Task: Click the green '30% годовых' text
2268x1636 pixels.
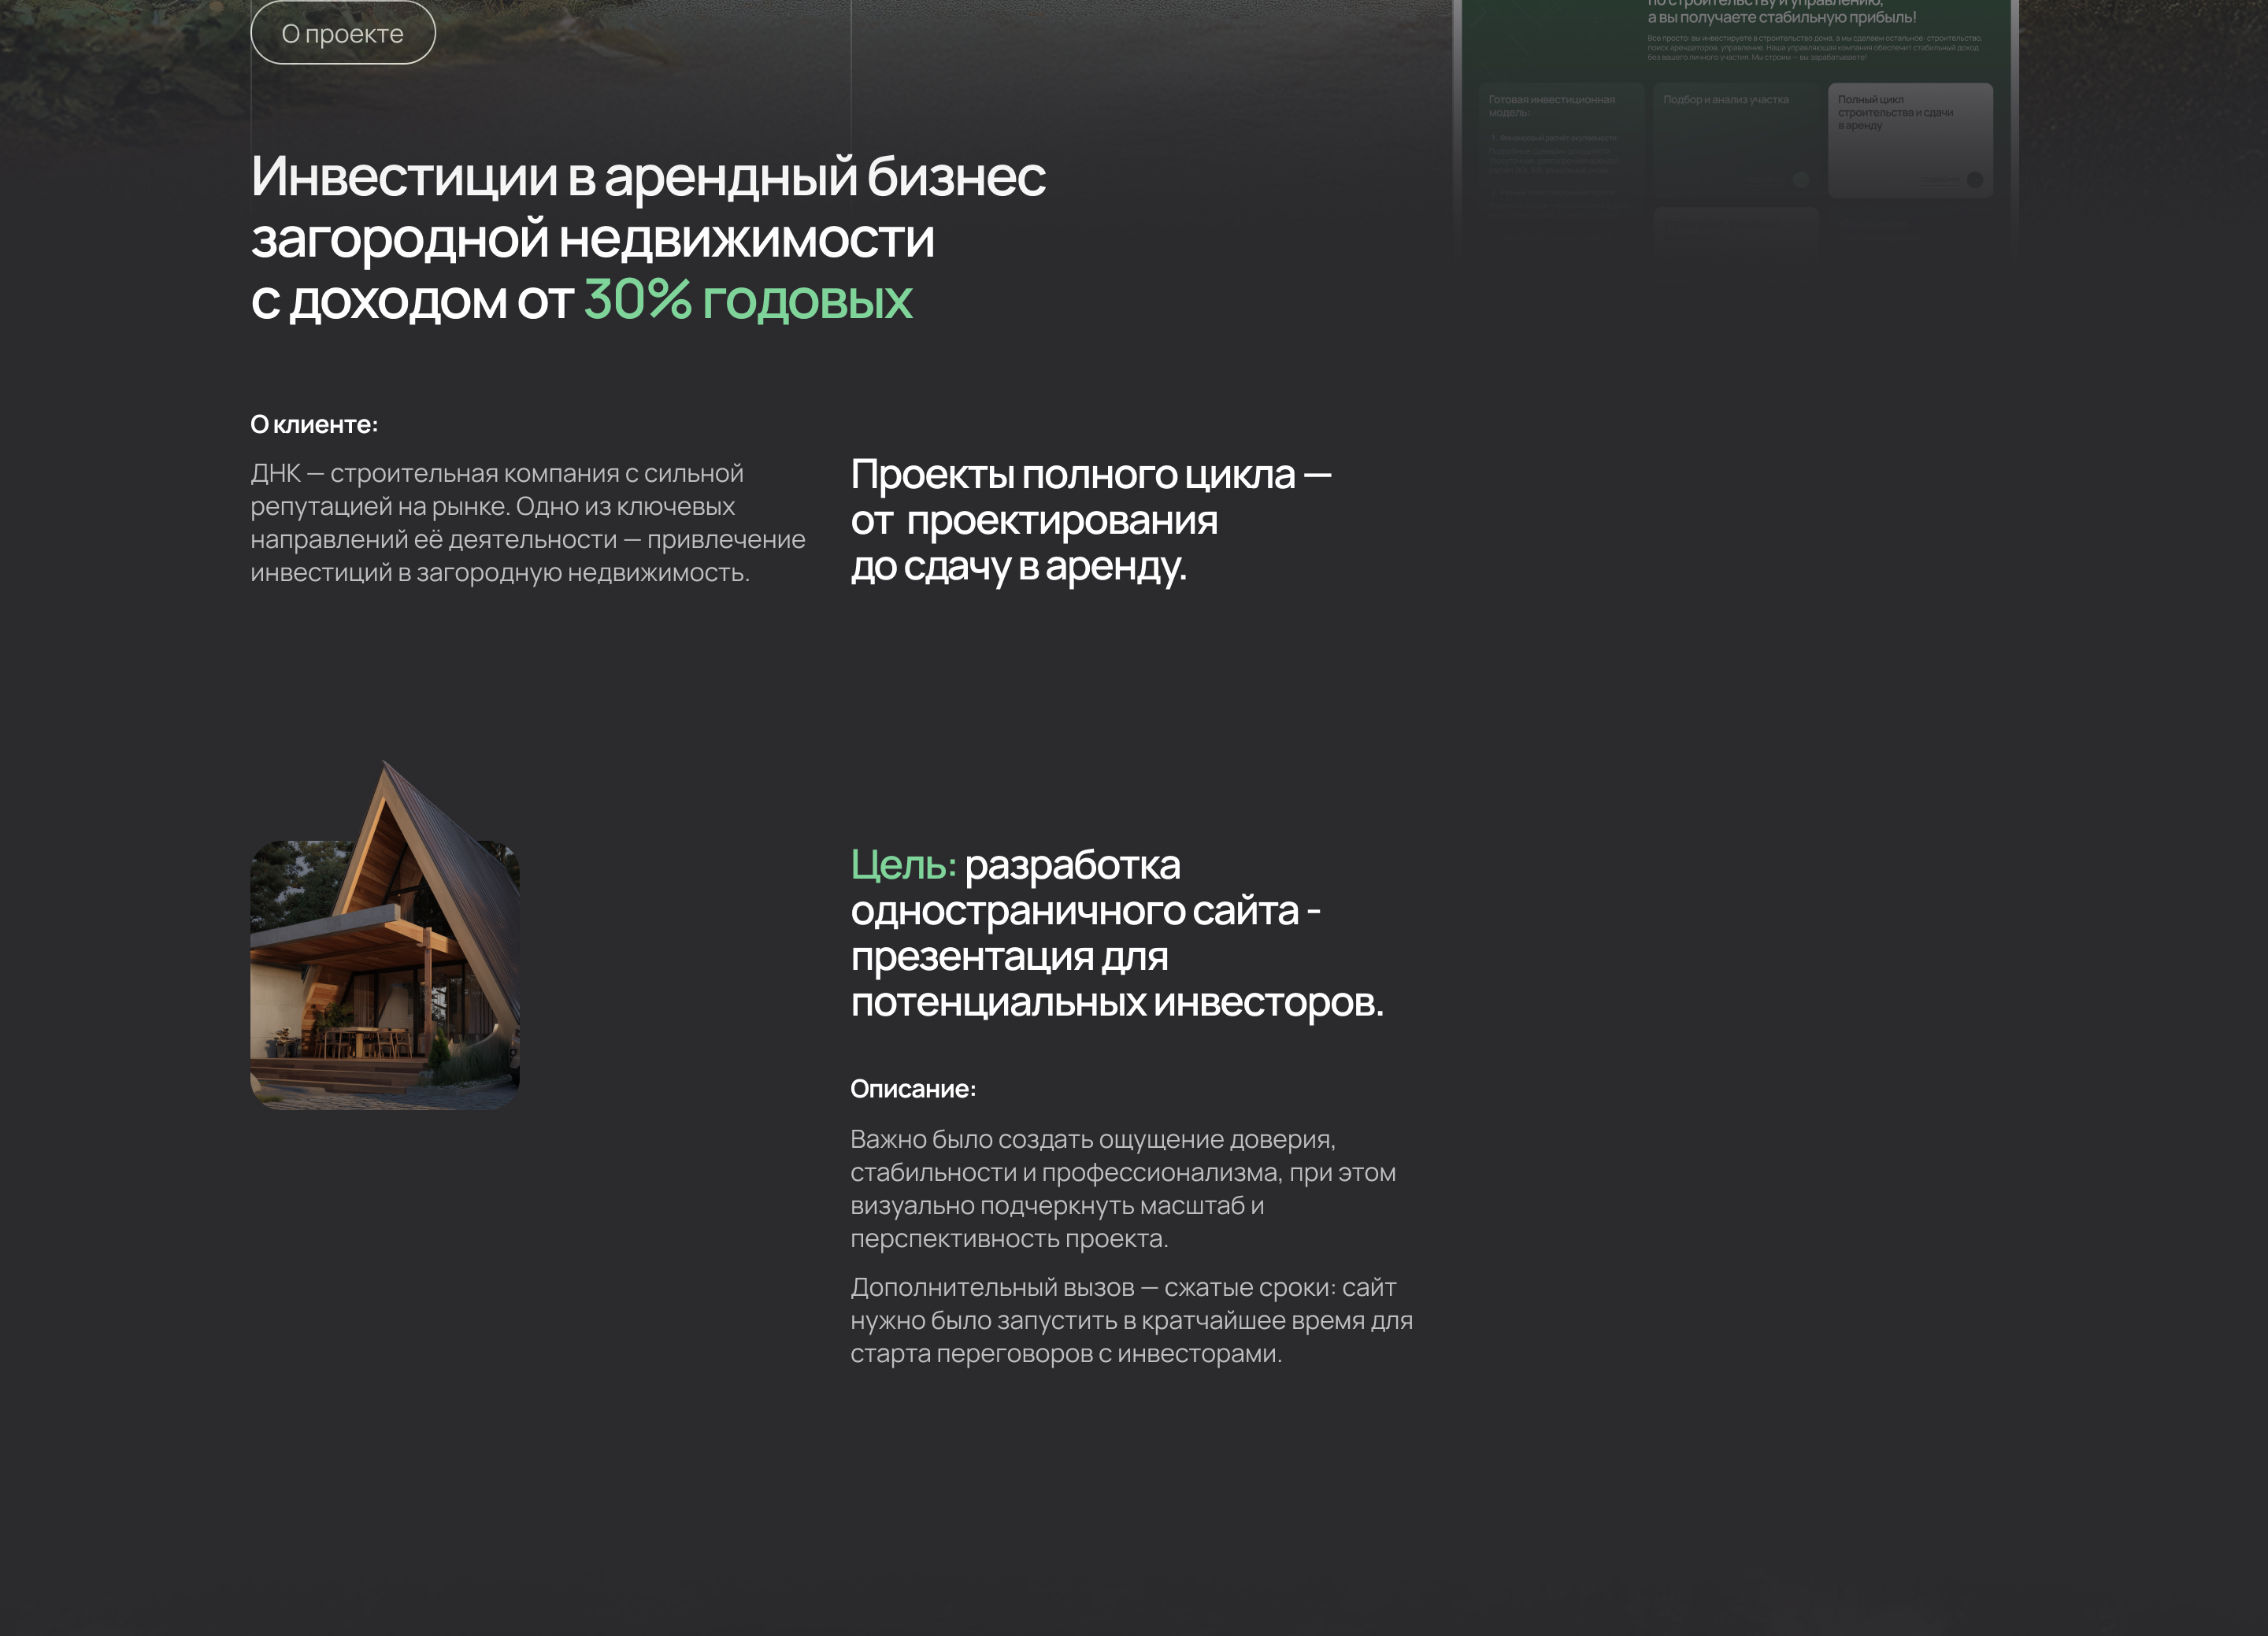Action: point(747,299)
